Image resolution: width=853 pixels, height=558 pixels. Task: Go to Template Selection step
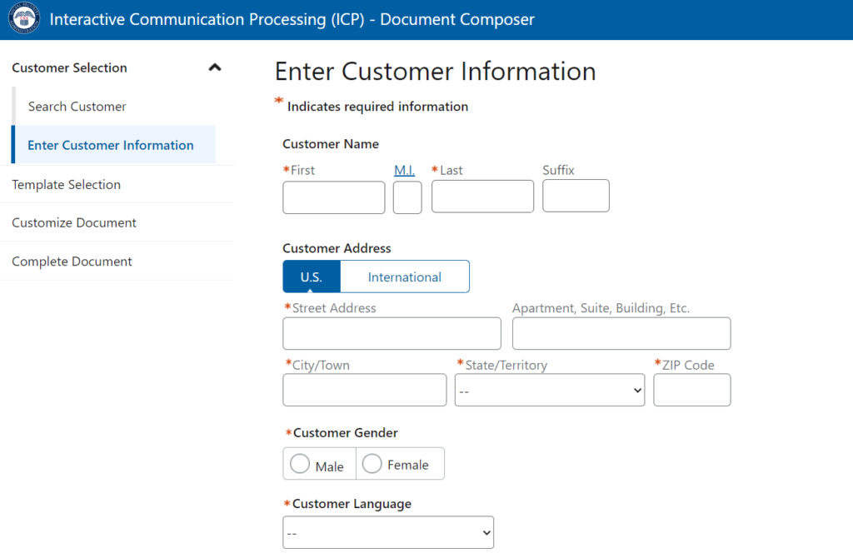[66, 185]
